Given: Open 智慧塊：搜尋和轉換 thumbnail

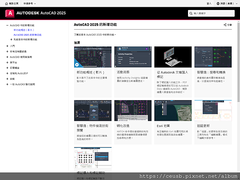Looking at the screenshot, I should (213, 57).
